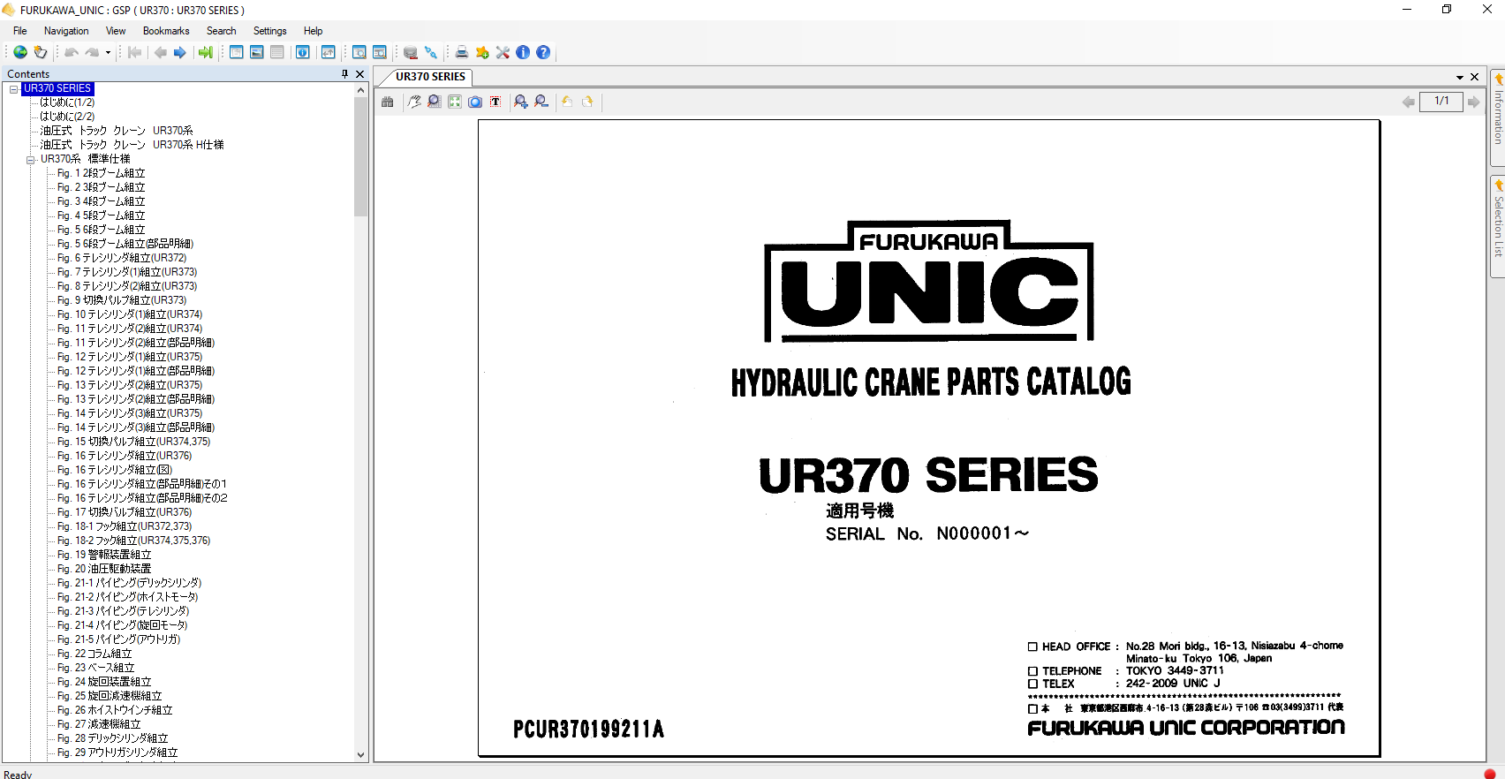Click the blue info panel toolbar icon
Image resolution: width=1505 pixels, height=779 pixels.
303,53
